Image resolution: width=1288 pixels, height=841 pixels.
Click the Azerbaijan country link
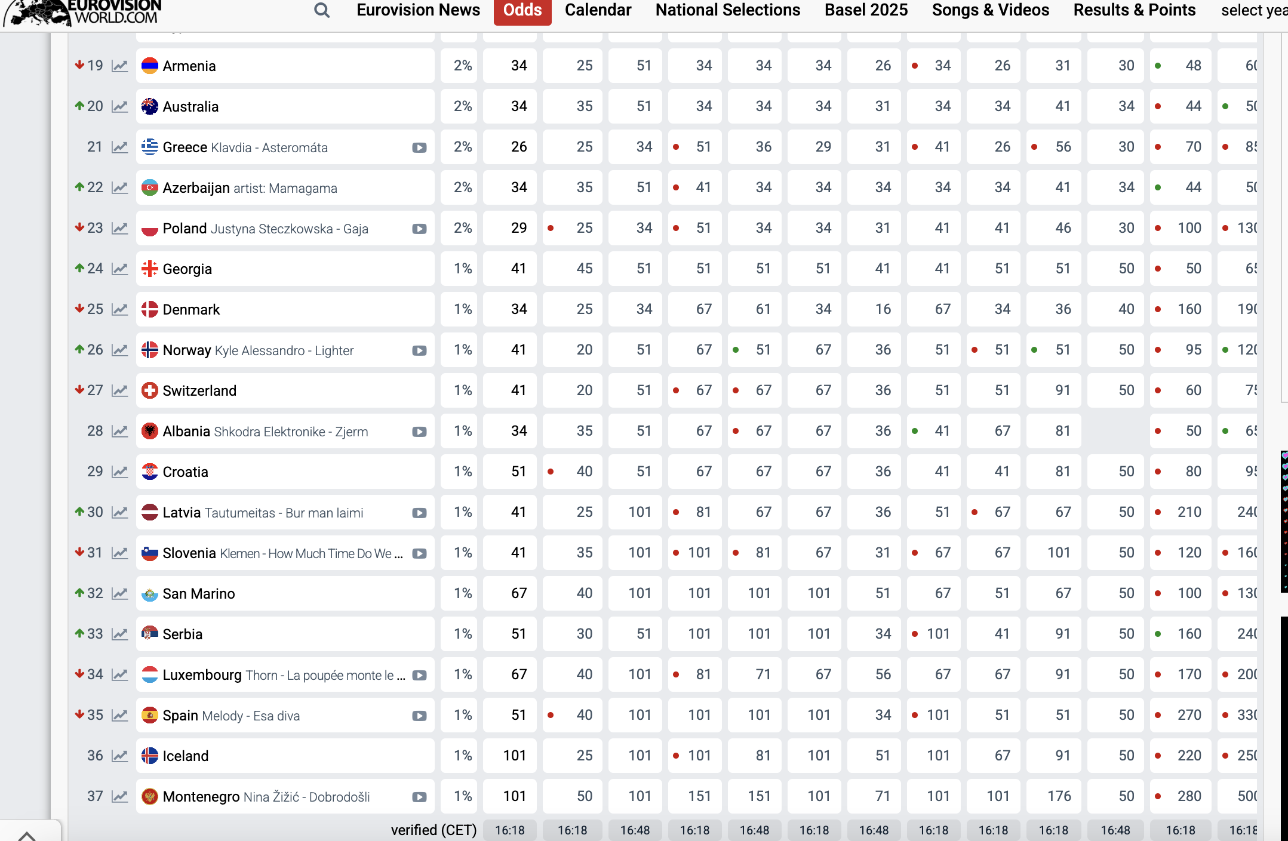(196, 188)
